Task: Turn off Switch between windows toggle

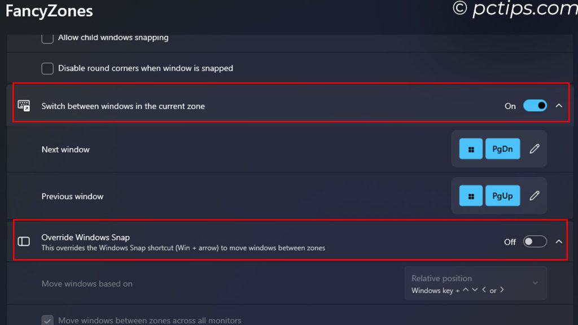Action: click(535, 106)
